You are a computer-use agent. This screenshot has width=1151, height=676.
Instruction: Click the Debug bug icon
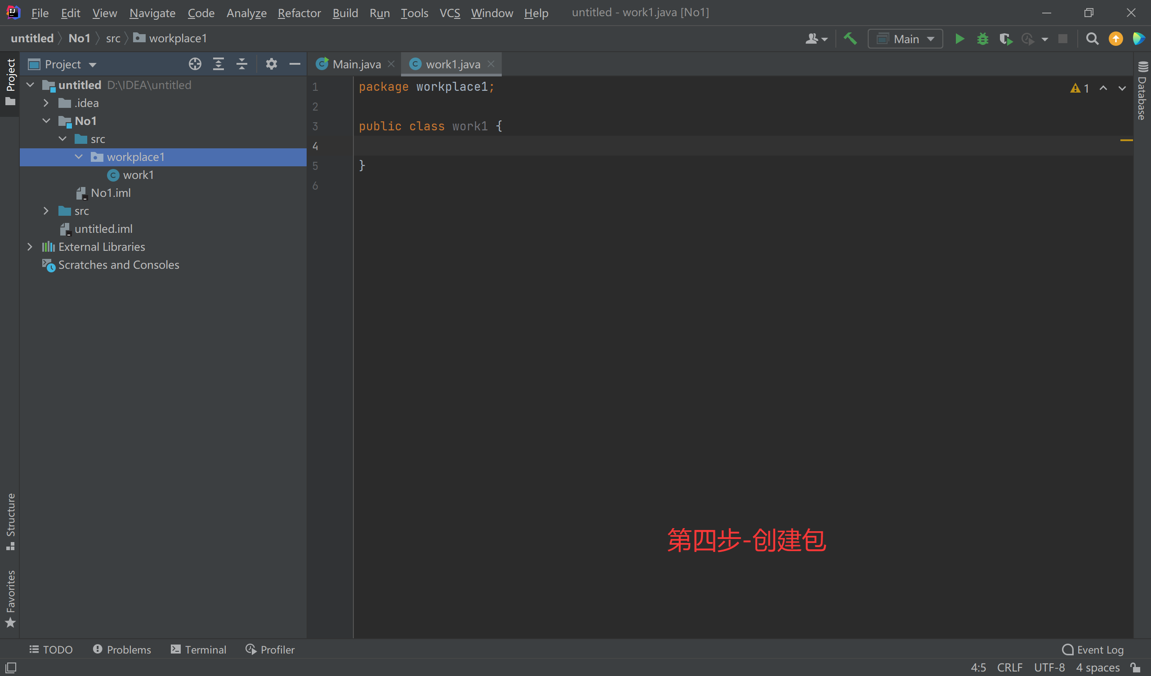click(x=982, y=39)
